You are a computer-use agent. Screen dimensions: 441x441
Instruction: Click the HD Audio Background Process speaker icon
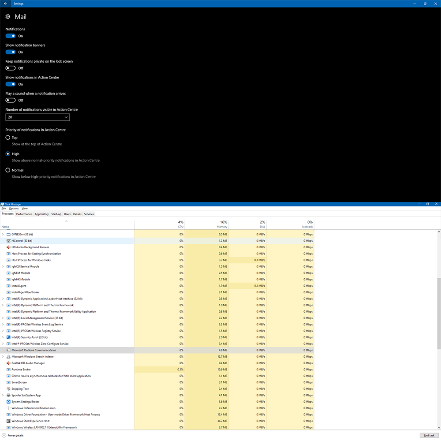[x=8, y=247]
